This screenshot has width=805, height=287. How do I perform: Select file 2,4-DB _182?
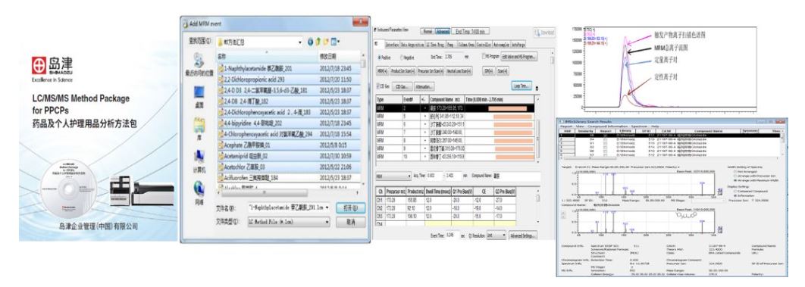point(289,101)
